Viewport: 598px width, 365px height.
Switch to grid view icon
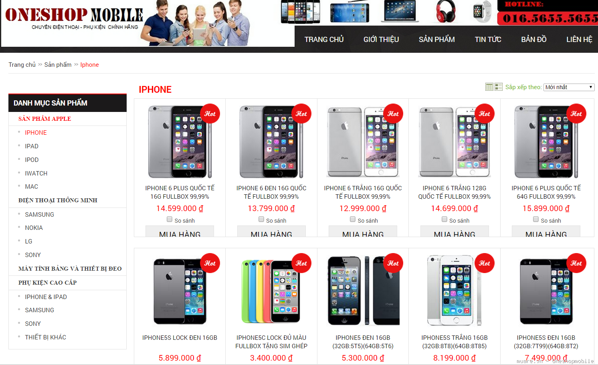click(489, 87)
